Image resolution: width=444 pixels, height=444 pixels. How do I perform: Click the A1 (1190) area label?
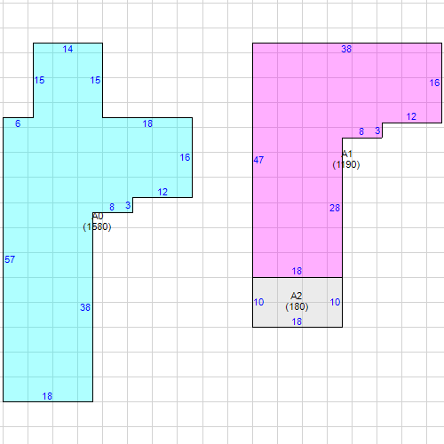346,159
